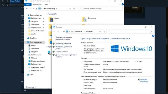The height and width of the screenshot is (94, 168).
Task: Click shield icon beside Защита системы
Action: click(54, 52)
